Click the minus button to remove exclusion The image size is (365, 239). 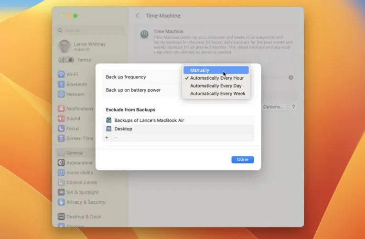click(115, 138)
